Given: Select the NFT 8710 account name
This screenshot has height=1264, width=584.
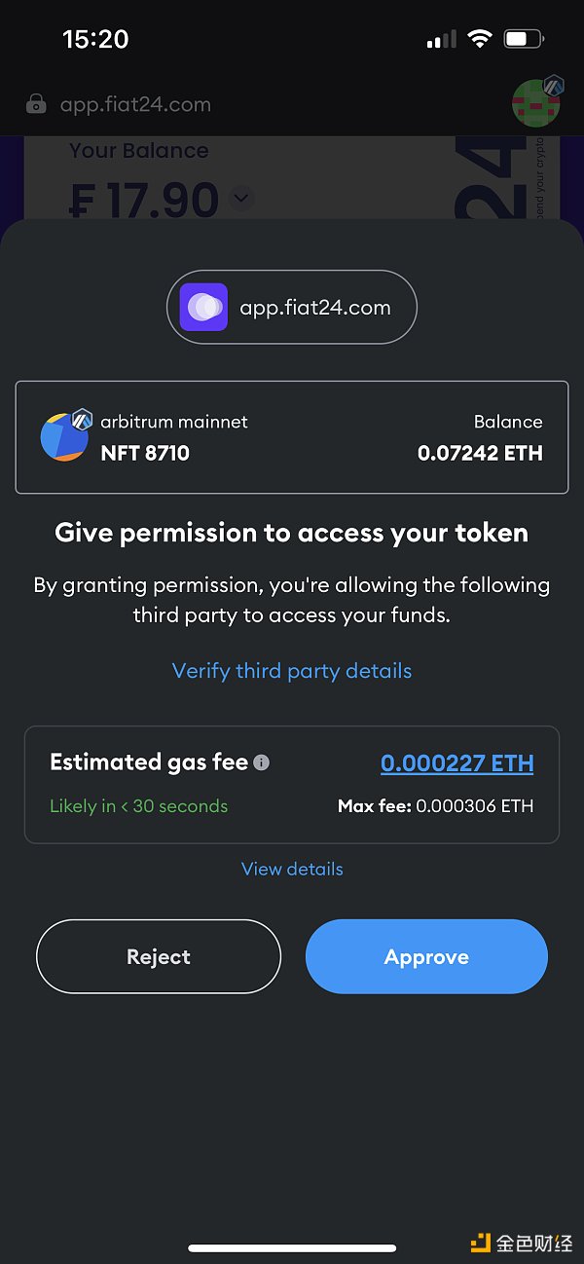Looking at the screenshot, I should tap(145, 453).
